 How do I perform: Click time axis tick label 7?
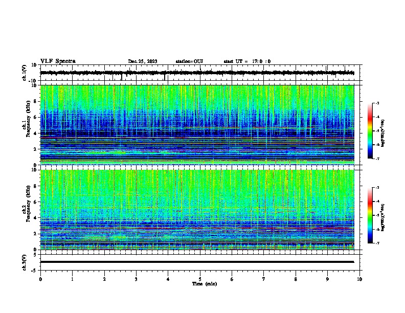pos(264,279)
